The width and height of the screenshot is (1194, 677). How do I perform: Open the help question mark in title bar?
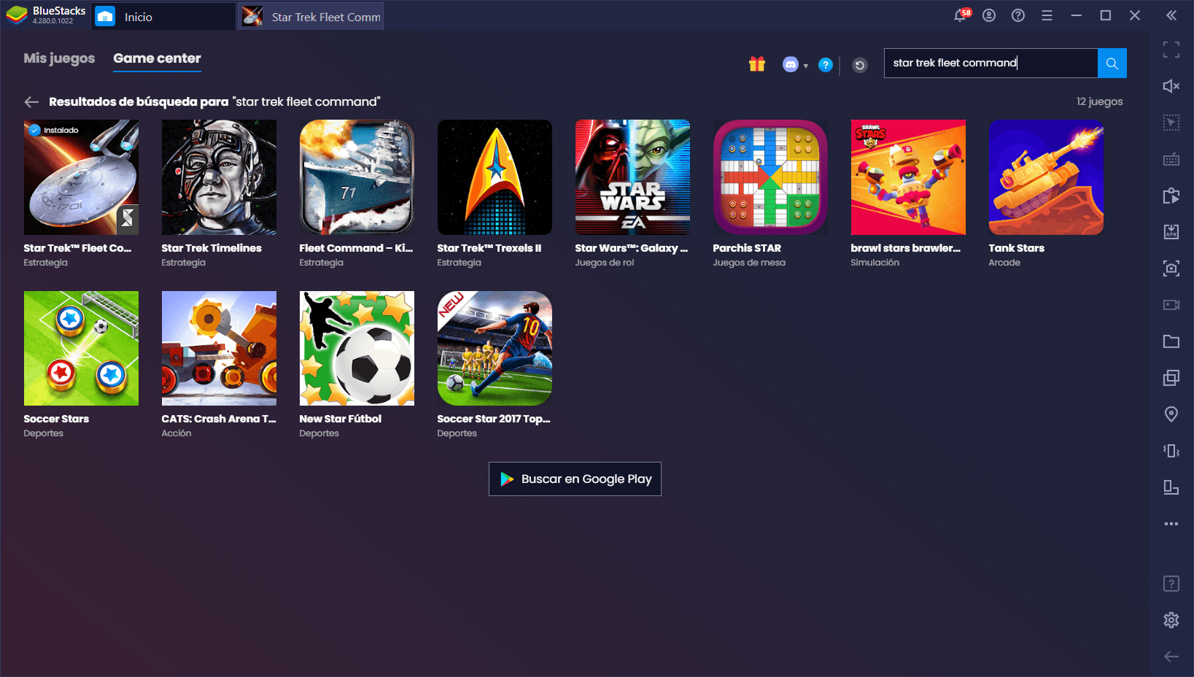point(1018,15)
